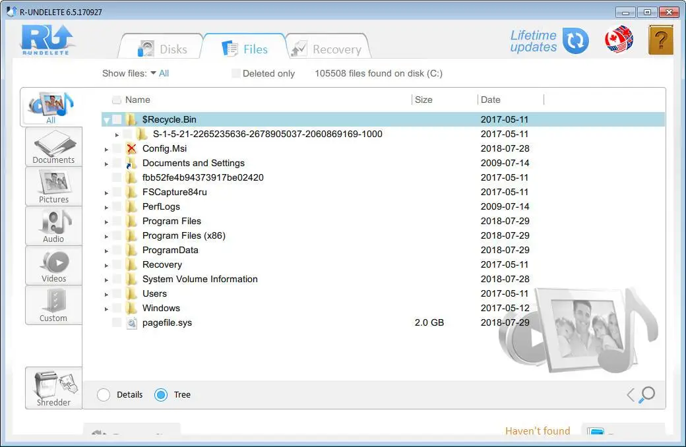Open the Show files All dropdown
The height and width of the screenshot is (447, 686).
click(x=160, y=73)
